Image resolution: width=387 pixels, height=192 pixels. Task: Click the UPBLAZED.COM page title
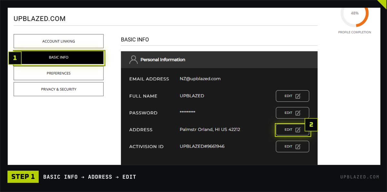tap(39, 19)
